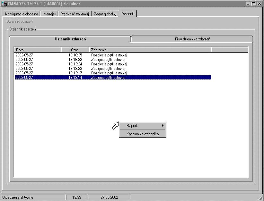Sort by the Czas column header
The image size is (264, 201).
pos(75,50)
